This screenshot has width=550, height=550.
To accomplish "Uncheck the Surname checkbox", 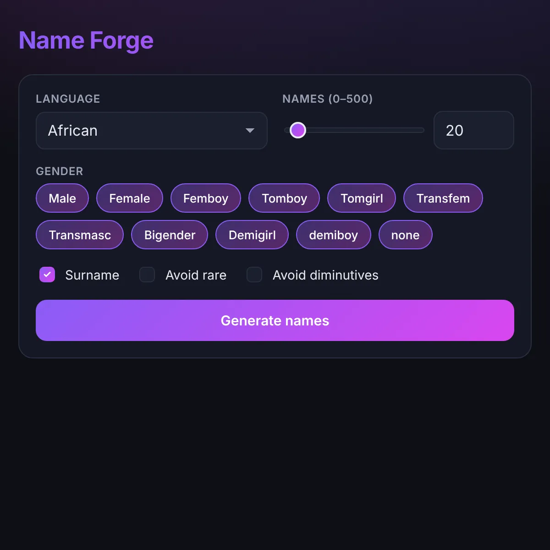I will 47,275.
